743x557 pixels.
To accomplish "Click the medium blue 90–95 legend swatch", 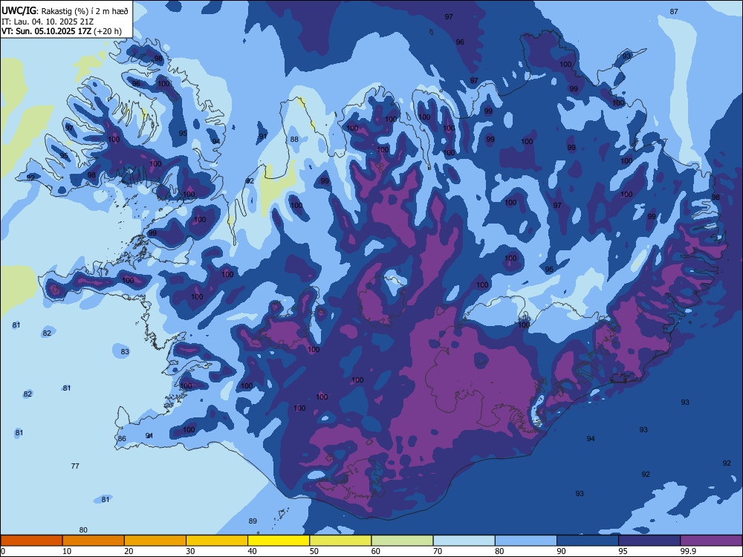I will coord(588,541).
